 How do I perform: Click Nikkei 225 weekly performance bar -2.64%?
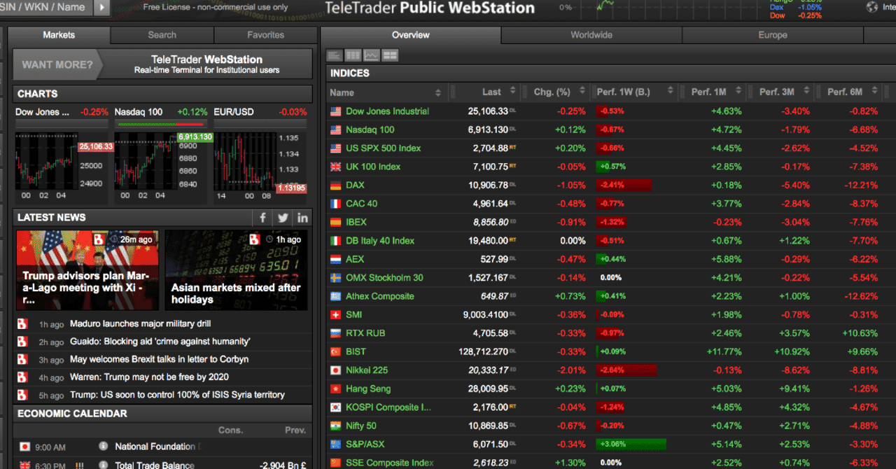coord(626,370)
